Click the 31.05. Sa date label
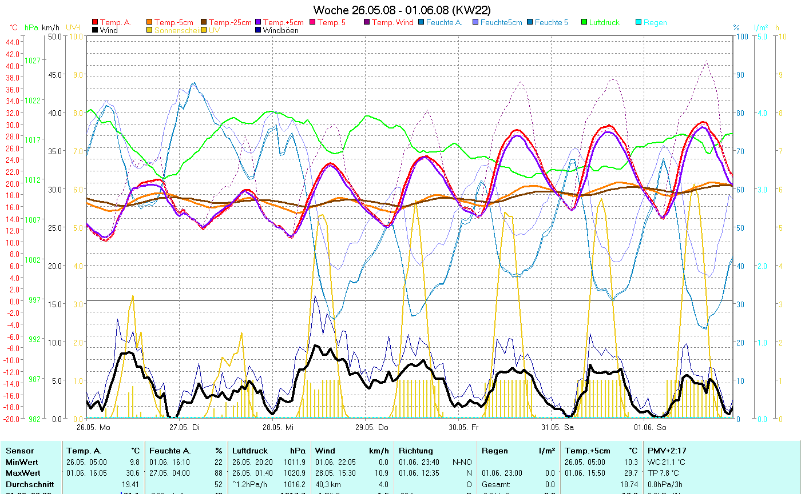 557,427
